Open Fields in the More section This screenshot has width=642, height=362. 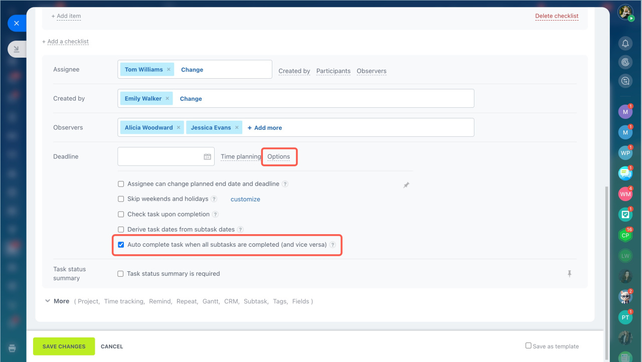[301, 301]
